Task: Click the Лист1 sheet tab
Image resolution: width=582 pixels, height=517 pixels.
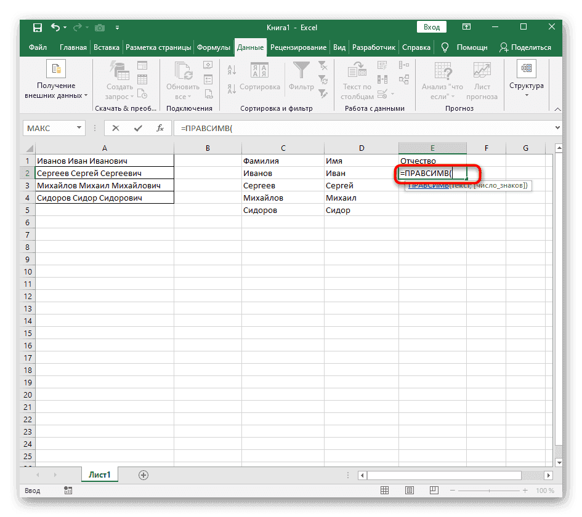Action: coord(99,475)
